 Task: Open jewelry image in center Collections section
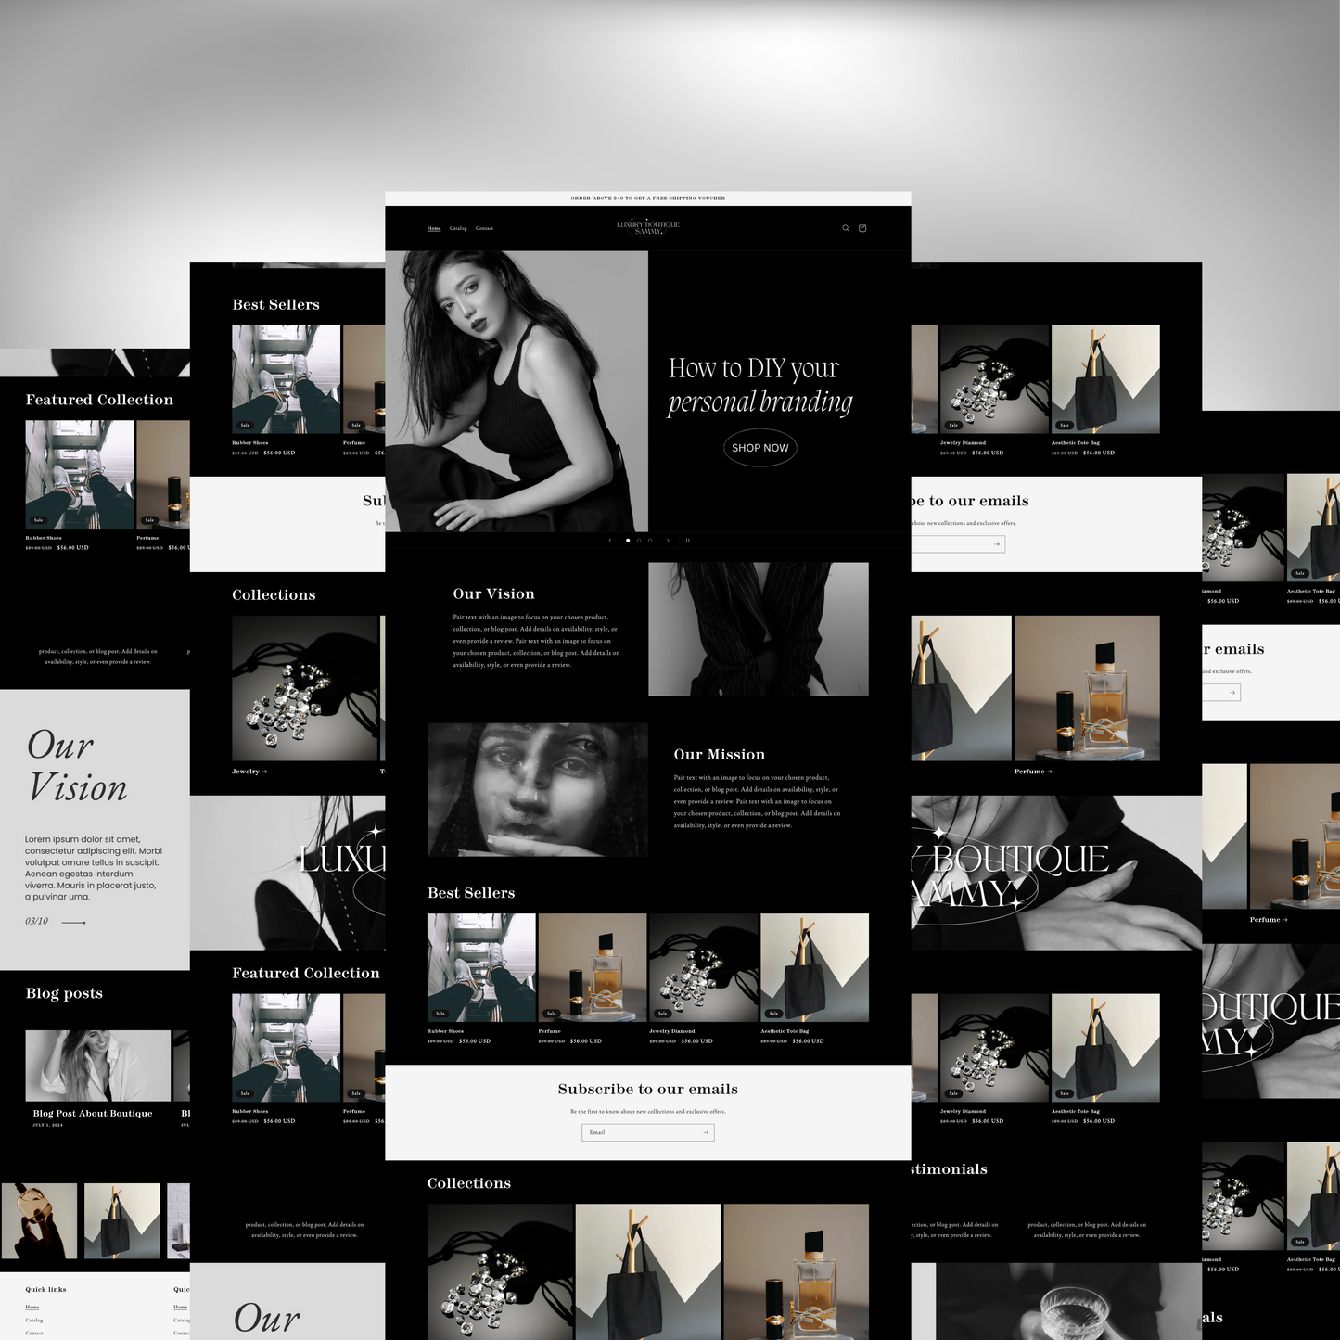coord(500,1271)
